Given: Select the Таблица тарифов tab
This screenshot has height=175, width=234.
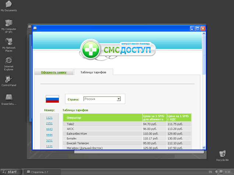Looking at the screenshot, I should 93,72.
